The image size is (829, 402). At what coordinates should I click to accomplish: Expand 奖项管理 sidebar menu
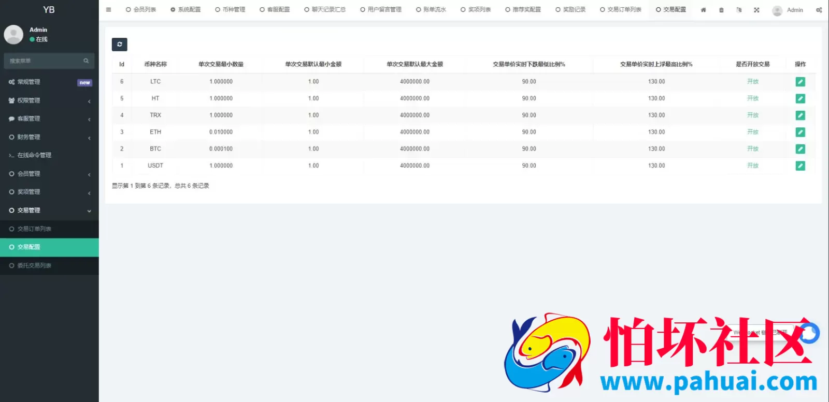[x=49, y=192]
